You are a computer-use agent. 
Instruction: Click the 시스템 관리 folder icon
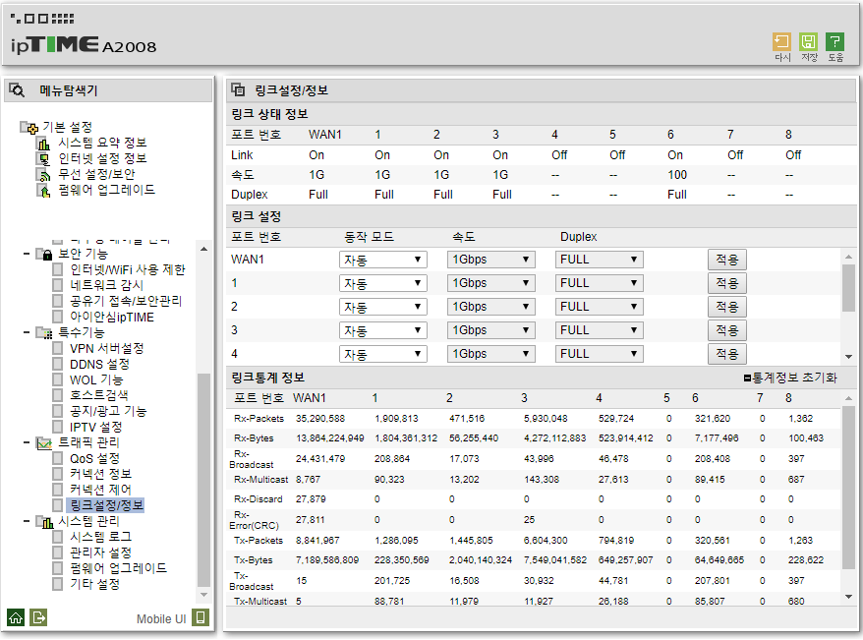[x=44, y=522]
